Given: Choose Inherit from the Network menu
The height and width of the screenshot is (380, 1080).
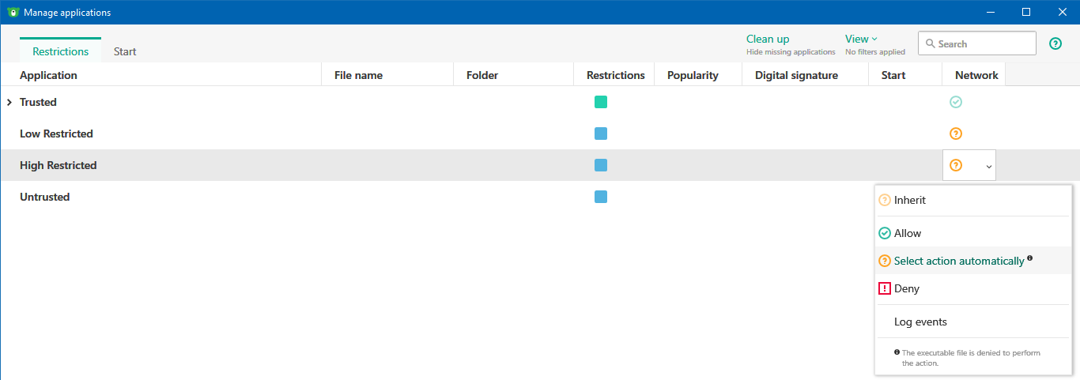Looking at the screenshot, I should pos(973,200).
